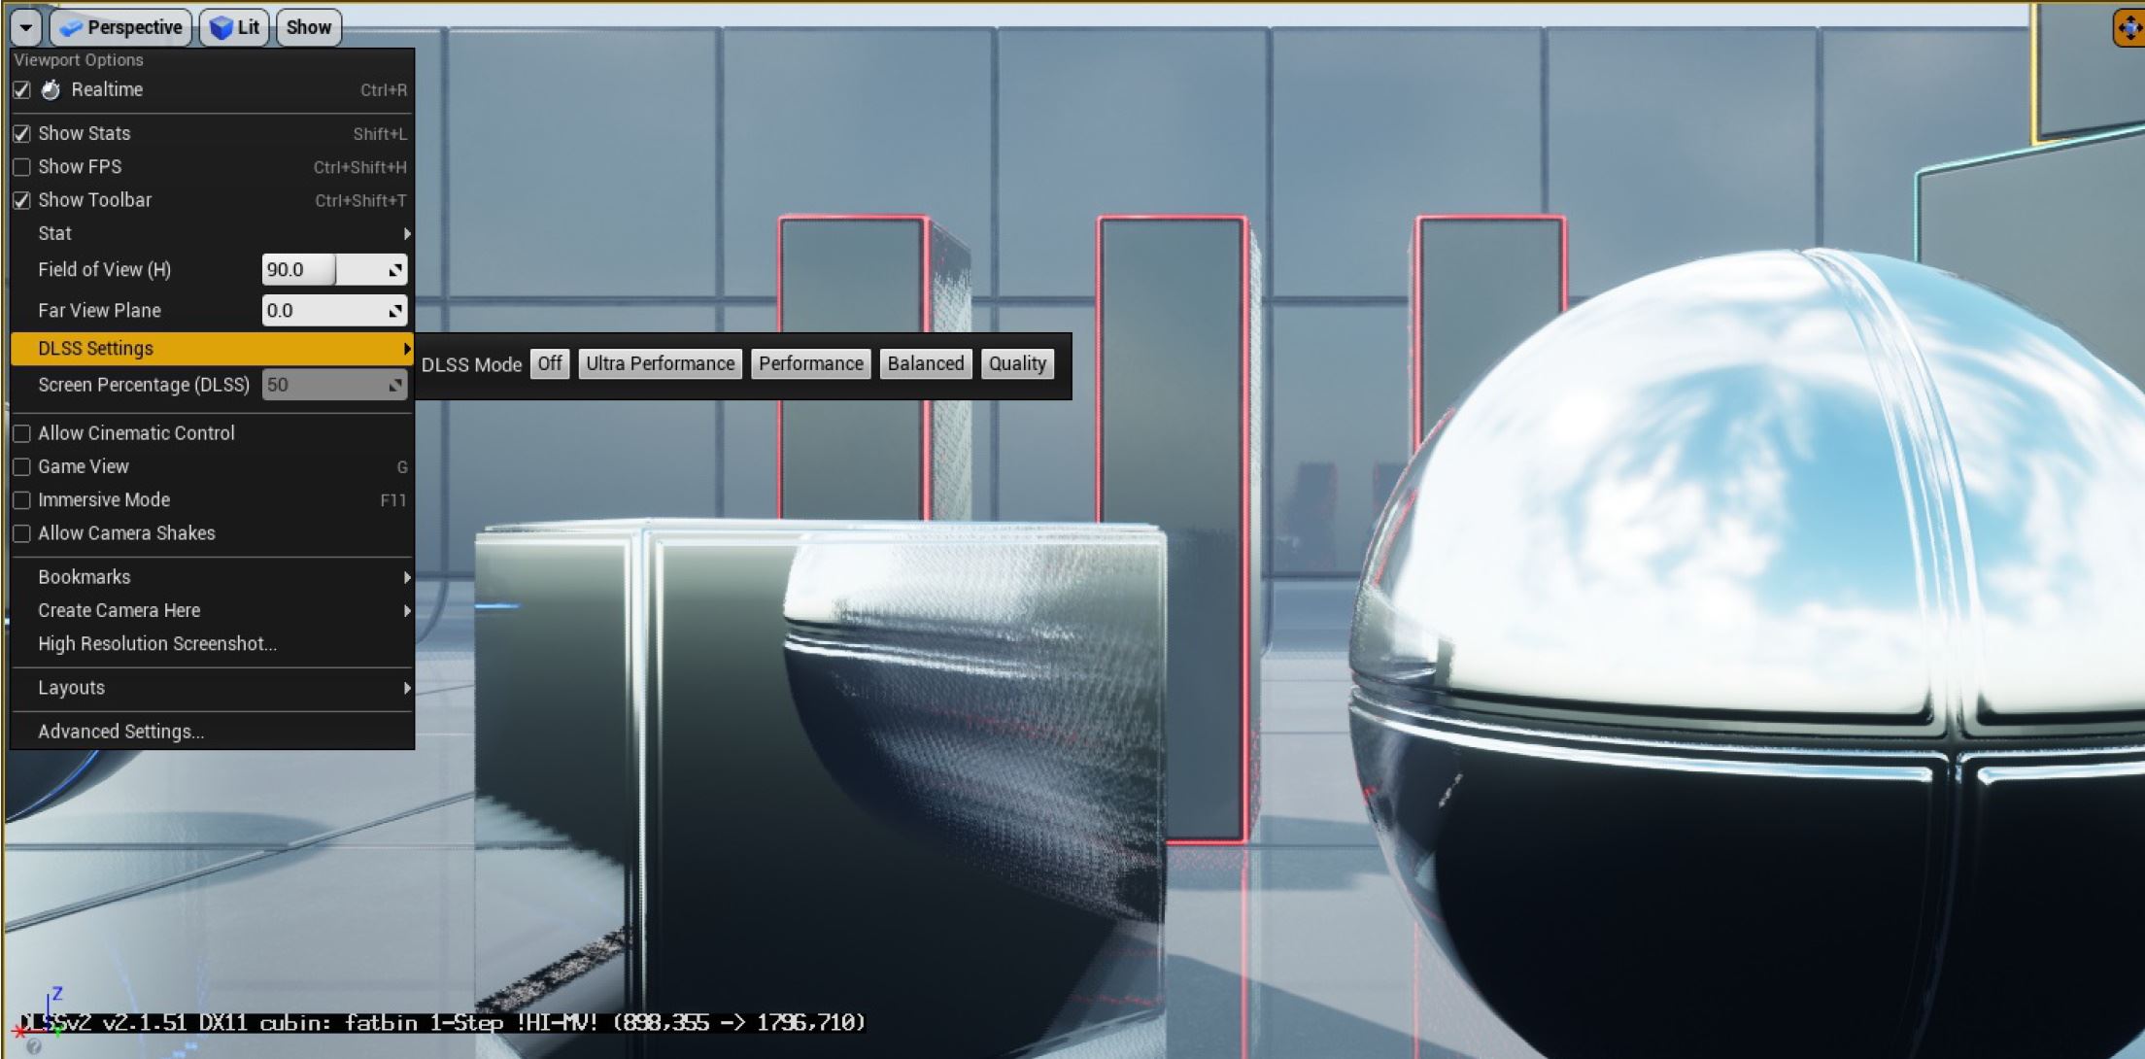Screen dimensions: 2145x1059
Task: Expand the Stat submenu
Action: [212, 233]
